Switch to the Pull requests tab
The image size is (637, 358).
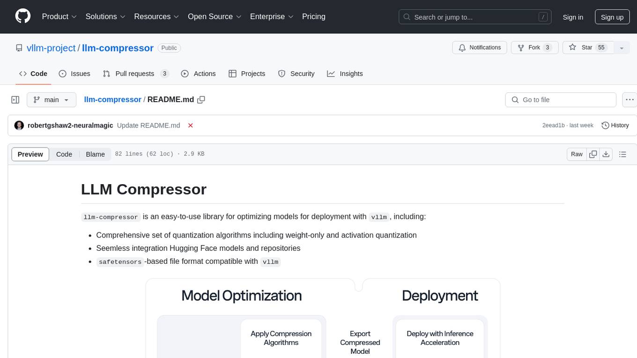pos(136,74)
